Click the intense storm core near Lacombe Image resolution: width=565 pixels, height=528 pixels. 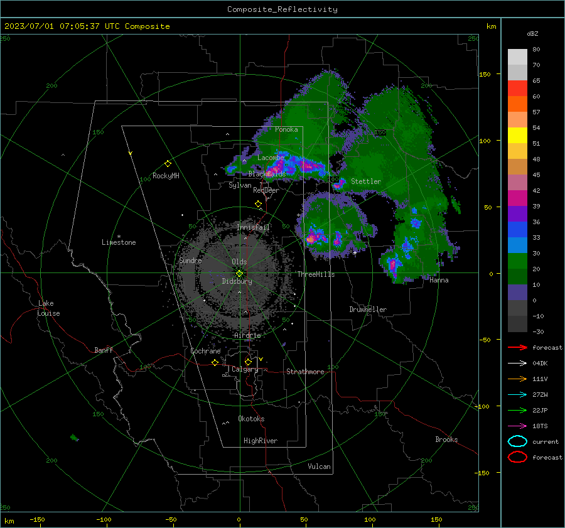[277, 168]
